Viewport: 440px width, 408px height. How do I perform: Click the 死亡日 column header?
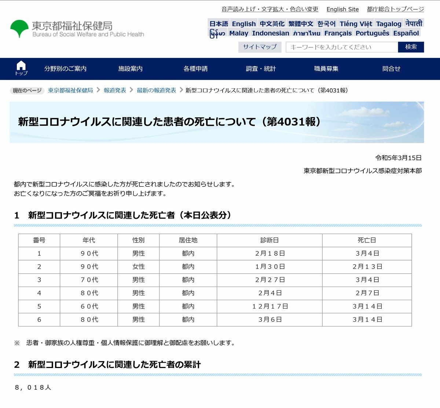click(x=367, y=240)
